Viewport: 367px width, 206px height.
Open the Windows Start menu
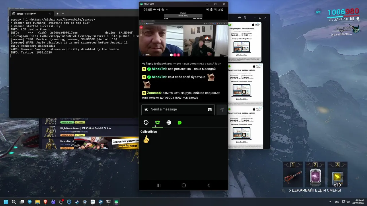click(6, 202)
